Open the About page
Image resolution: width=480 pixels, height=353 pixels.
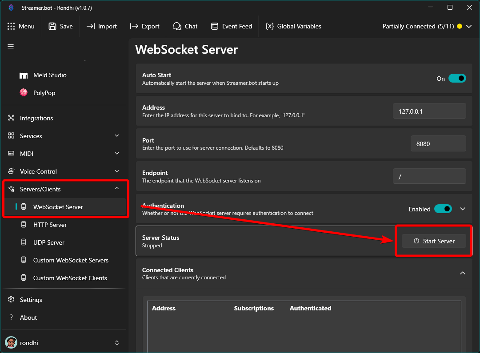(64, 317)
